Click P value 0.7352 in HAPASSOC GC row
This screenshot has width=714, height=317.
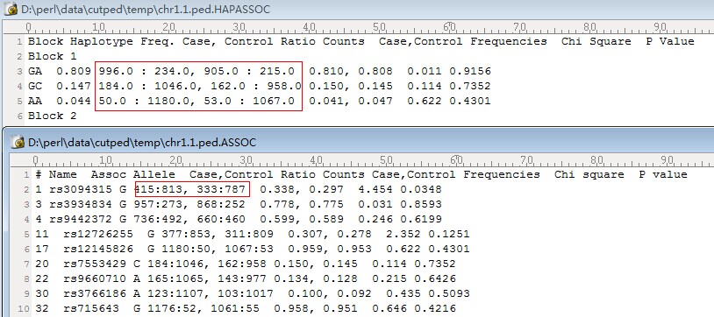pos(470,86)
